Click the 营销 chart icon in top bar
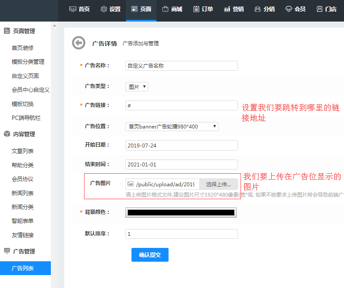Viewport: 344px width, 288px height. click(227, 9)
